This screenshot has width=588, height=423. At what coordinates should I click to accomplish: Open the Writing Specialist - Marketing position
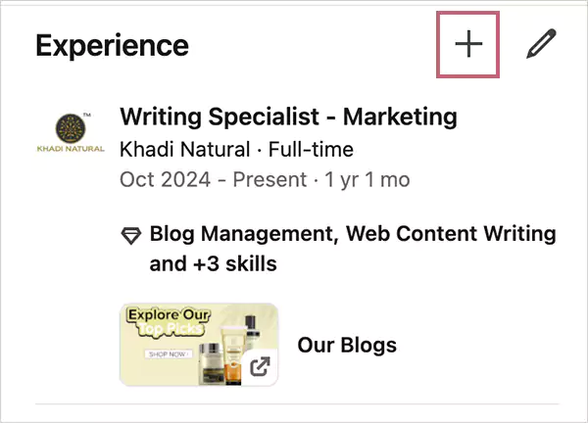point(288,117)
